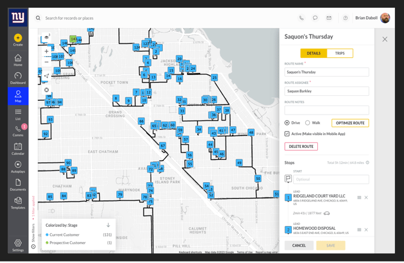Click the NY logo in the sidebar

coord(17,17)
